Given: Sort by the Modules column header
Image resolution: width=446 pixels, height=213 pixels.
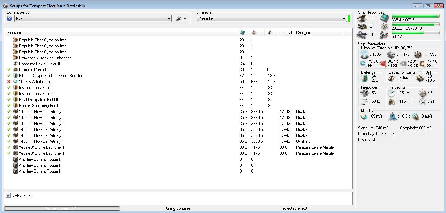Looking at the screenshot, I should 121,33.
